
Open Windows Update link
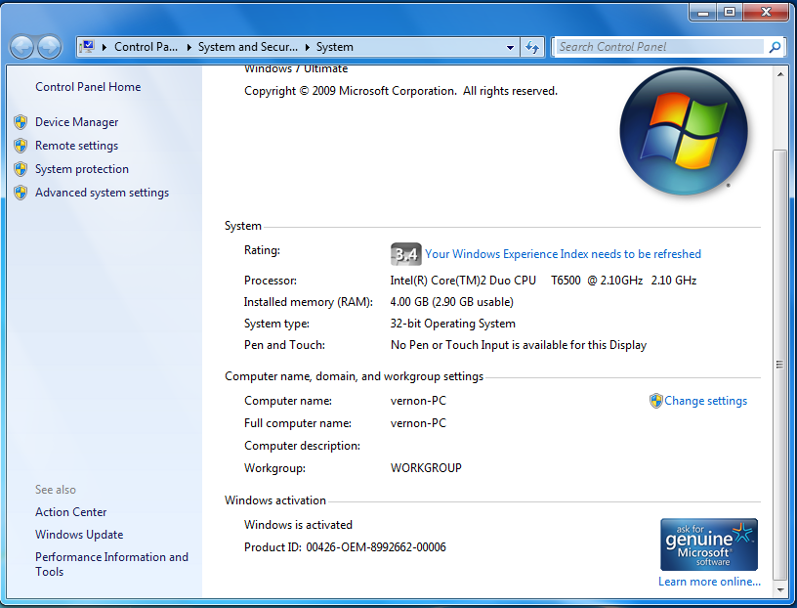tap(79, 535)
